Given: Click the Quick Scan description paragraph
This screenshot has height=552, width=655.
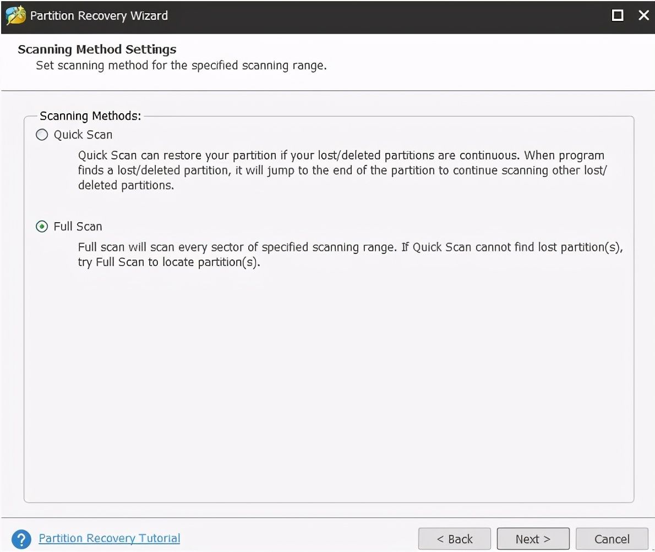Looking at the screenshot, I should [x=341, y=170].
